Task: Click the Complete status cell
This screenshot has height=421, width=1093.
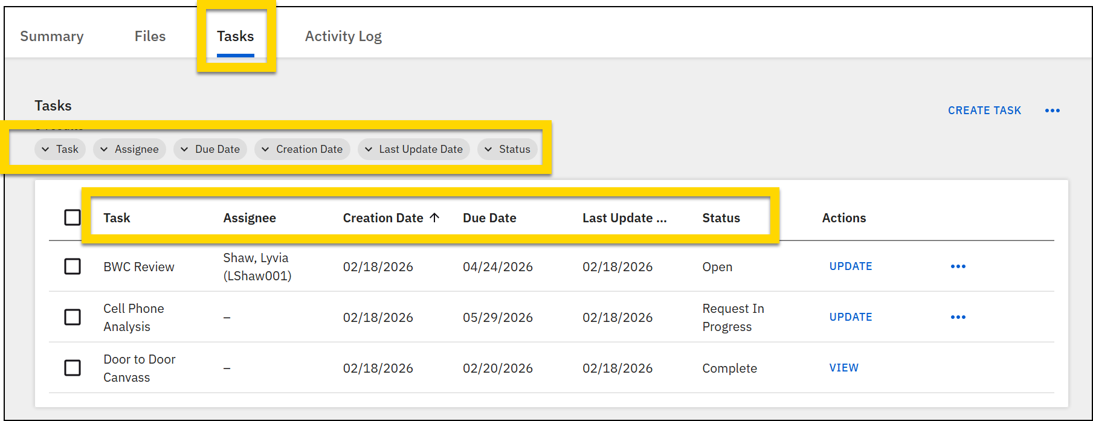Action: (x=729, y=368)
